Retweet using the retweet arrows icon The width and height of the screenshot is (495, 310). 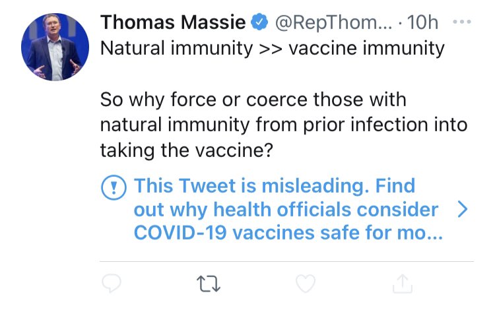(x=209, y=284)
